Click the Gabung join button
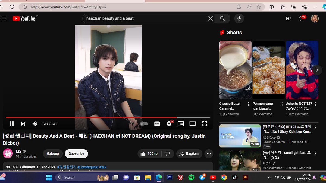The width and height of the screenshot is (326, 183). (53, 153)
